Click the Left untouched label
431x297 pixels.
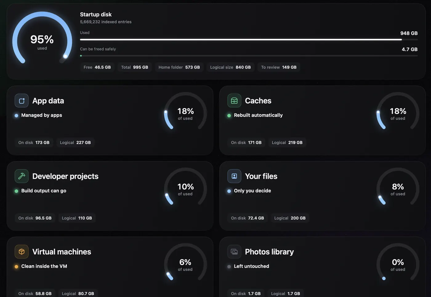(252, 266)
